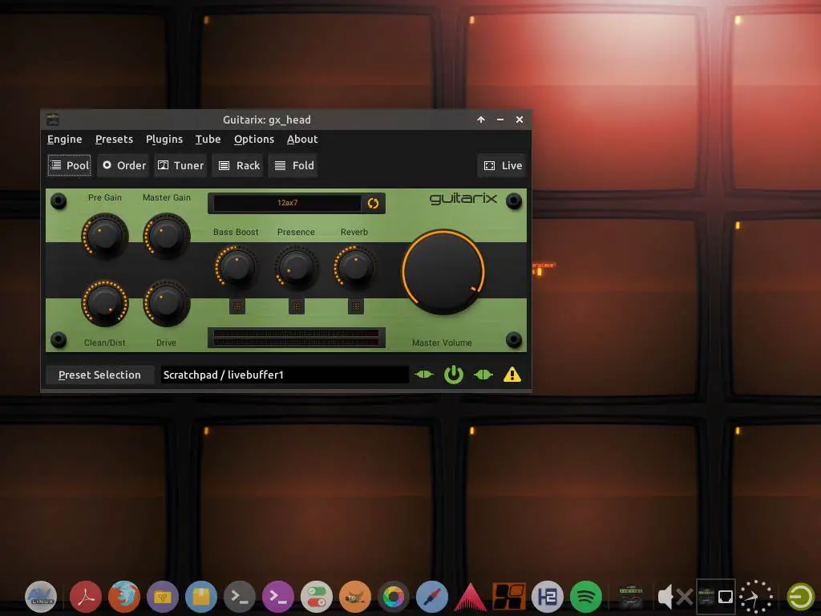821x616 pixels.
Task: Open the About menu
Action: (x=302, y=140)
